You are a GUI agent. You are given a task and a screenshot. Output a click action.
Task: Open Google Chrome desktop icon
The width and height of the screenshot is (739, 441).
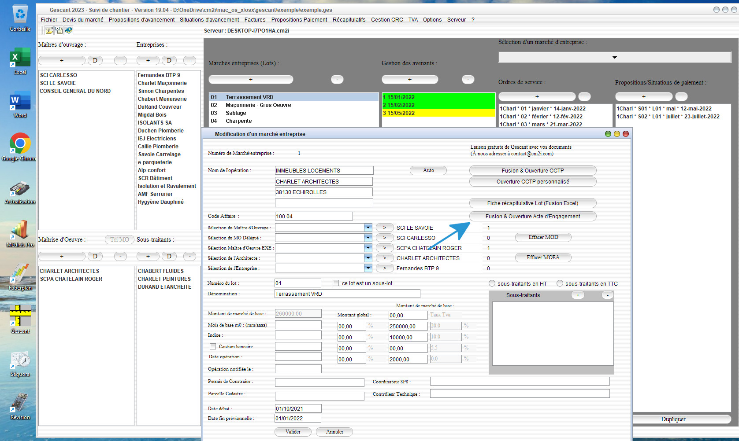click(20, 147)
